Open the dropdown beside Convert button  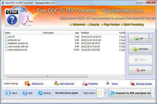tap(153, 93)
